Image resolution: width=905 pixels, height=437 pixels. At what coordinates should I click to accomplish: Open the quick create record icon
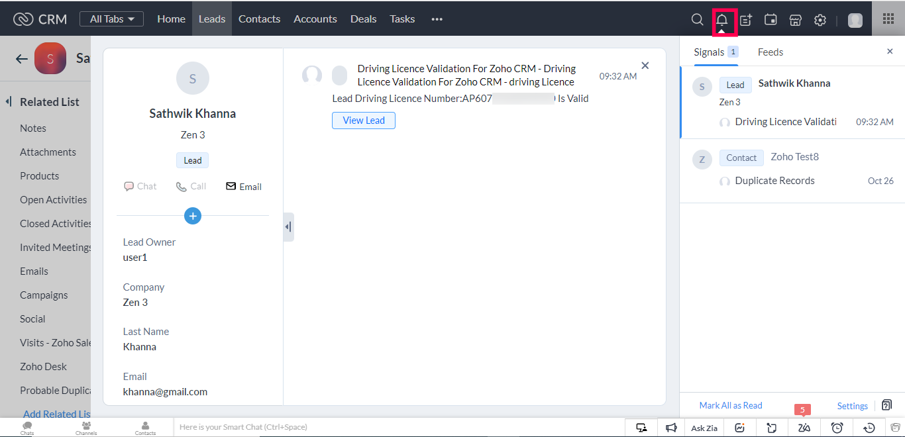click(x=746, y=20)
